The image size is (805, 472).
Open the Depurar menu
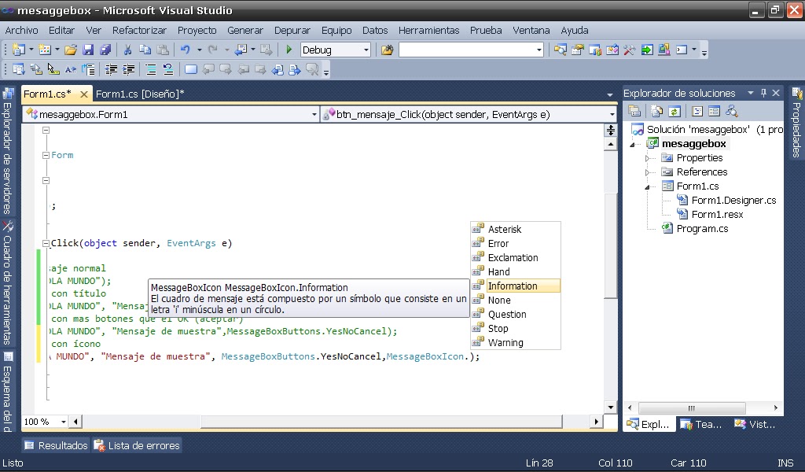(292, 31)
